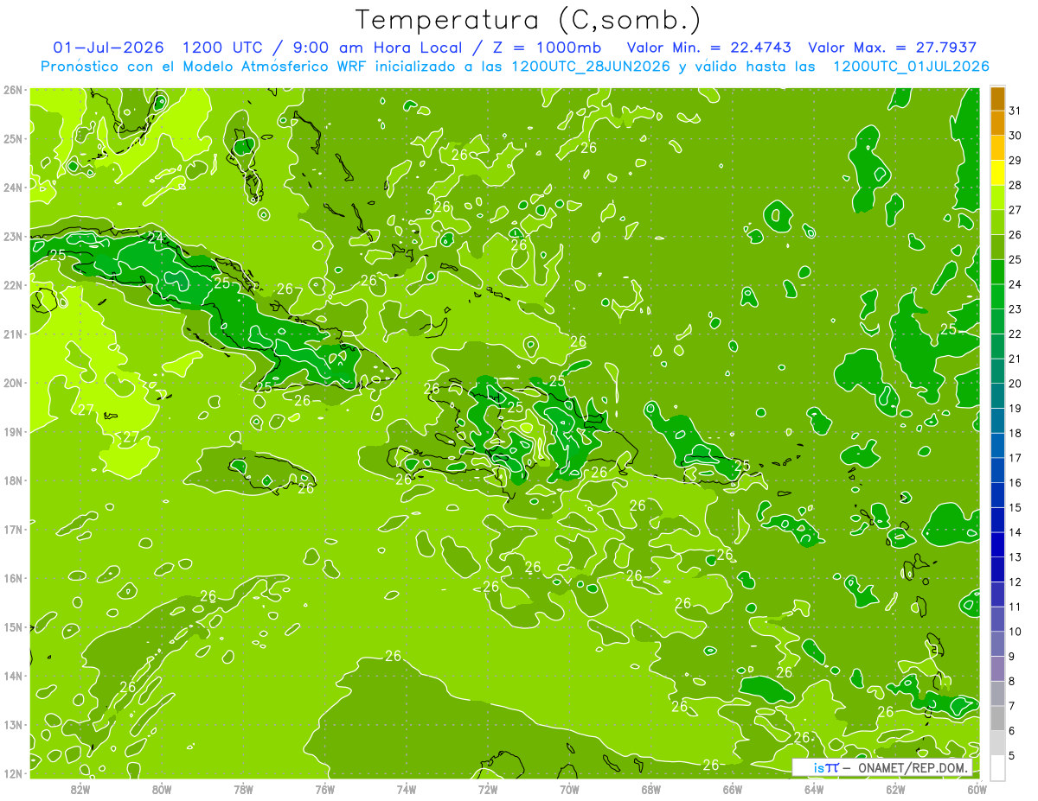Click the "24N" latitude label
Image resolution: width=1038 pixels, height=801 pixels.
13,187
